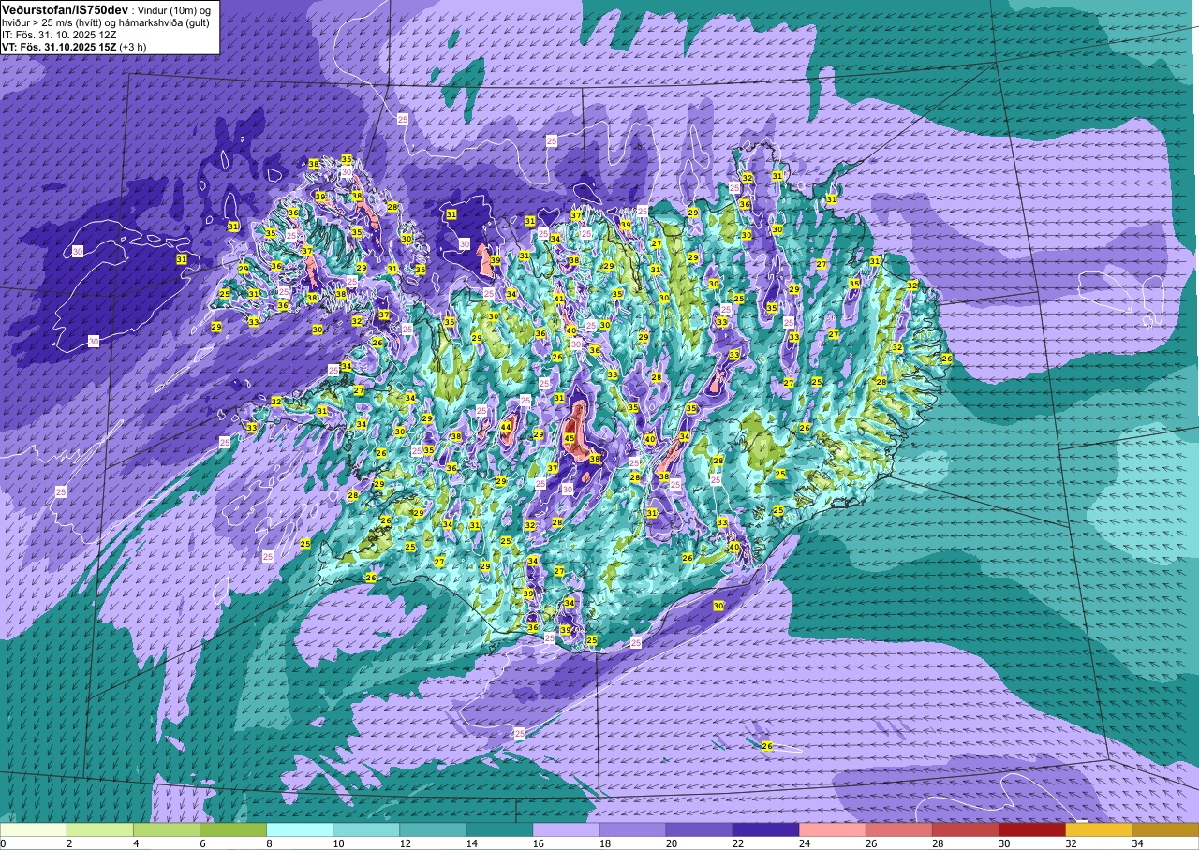The width and height of the screenshot is (1199, 850).
Task: Click the legend scale tick label 2
Action: 69,843
